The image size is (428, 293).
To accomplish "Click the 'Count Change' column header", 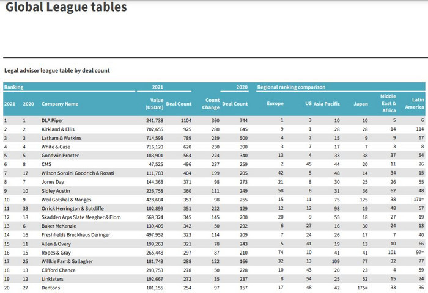I will pyautogui.click(x=211, y=104).
